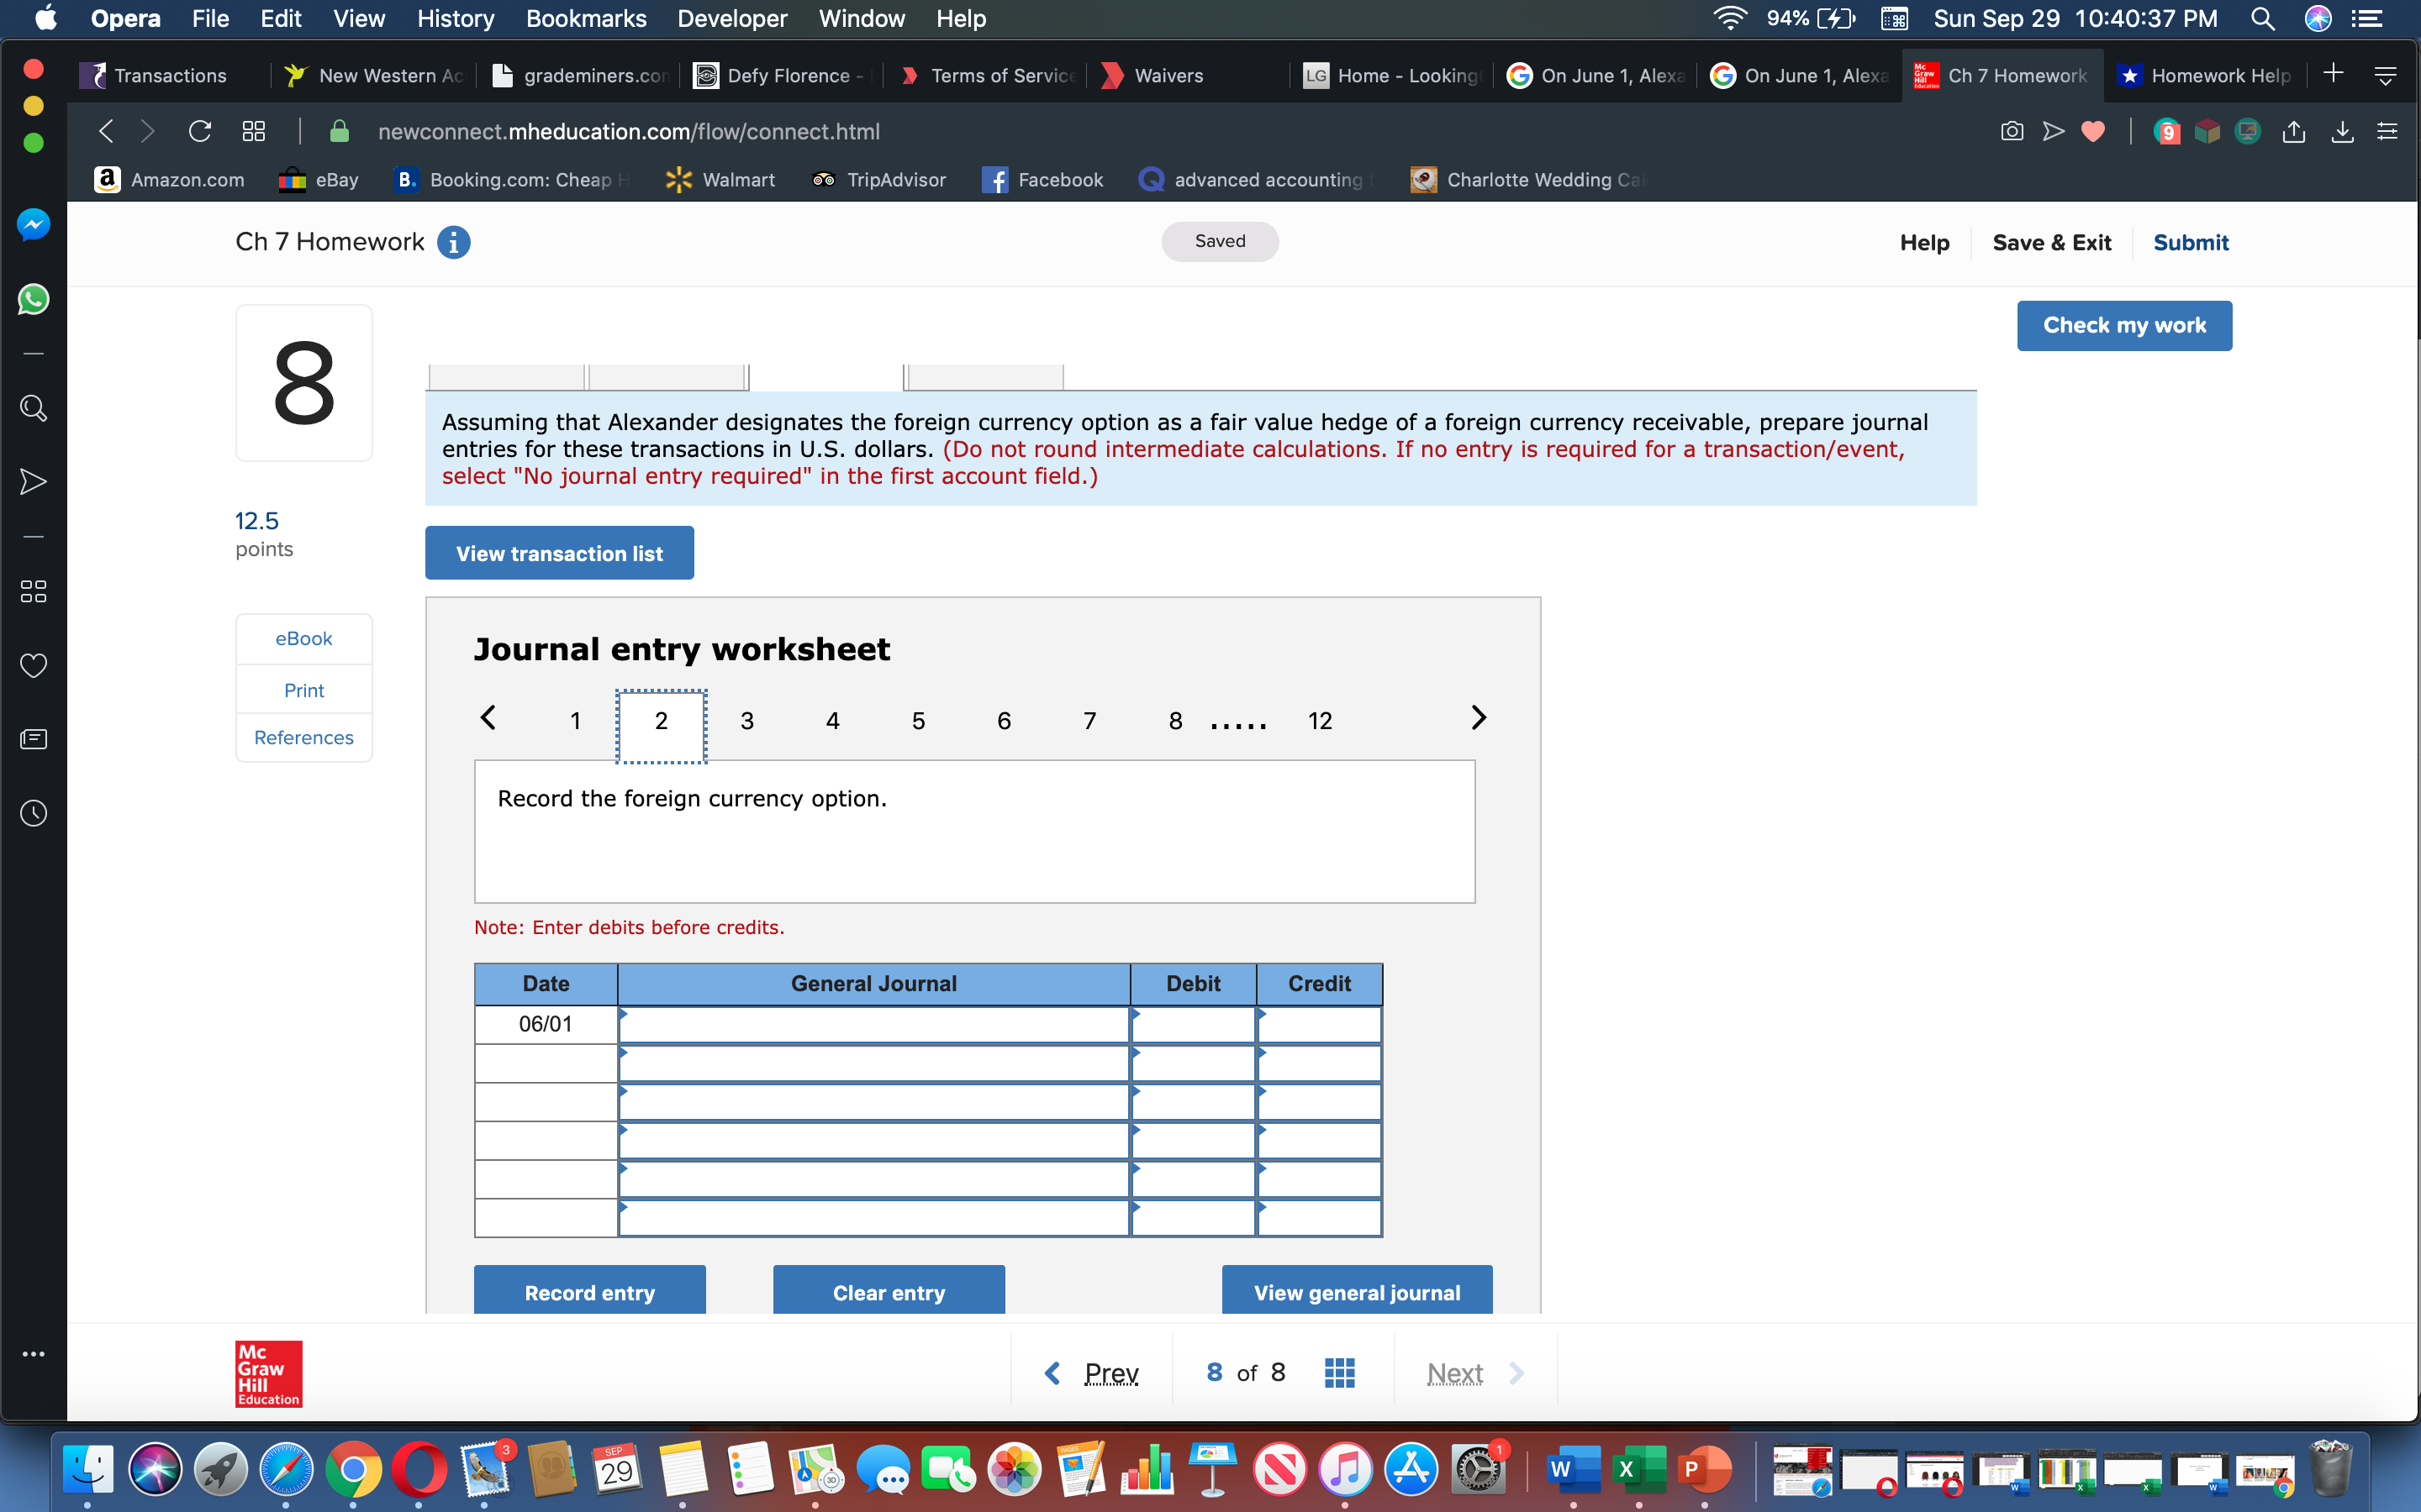Click the View transaction list button

[x=558, y=552]
